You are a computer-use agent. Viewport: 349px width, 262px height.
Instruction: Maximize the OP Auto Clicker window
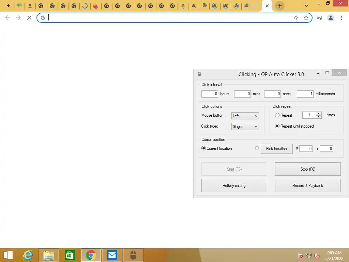[327, 73]
